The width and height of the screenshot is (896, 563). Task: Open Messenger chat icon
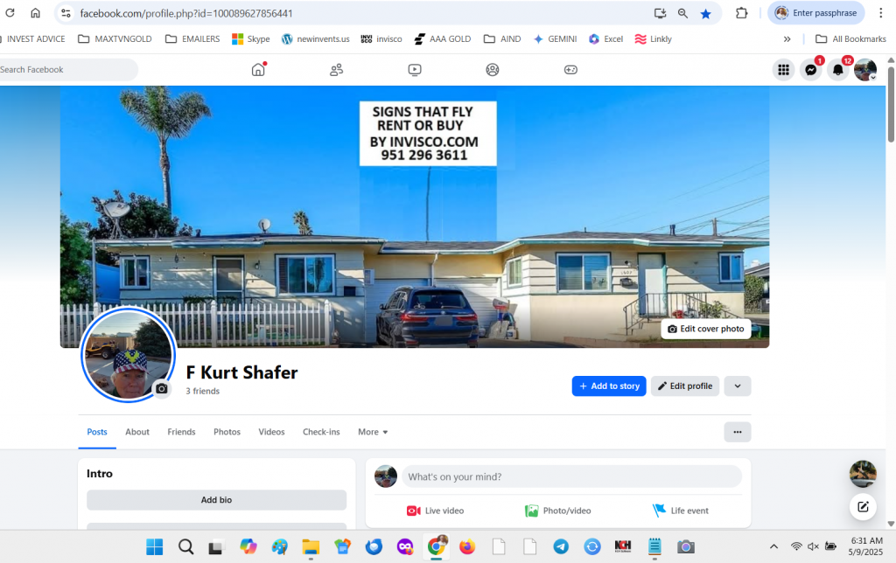pyautogui.click(x=811, y=70)
